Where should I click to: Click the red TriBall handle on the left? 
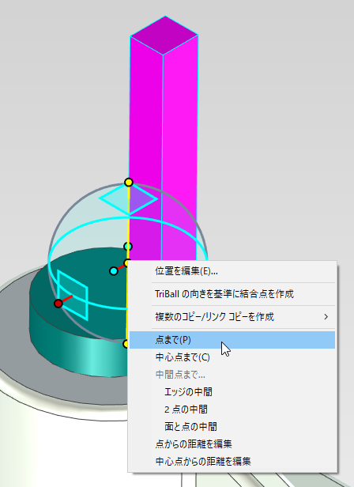click(x=58, y=304)
